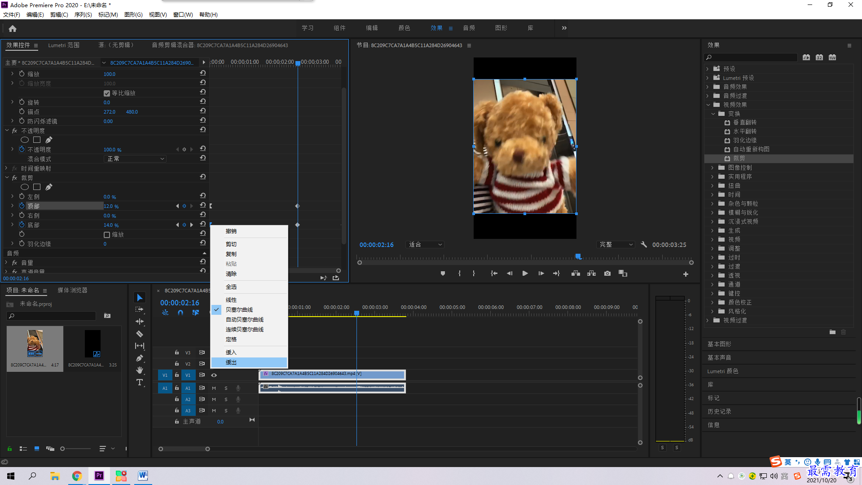Click the Add Marker button in program monitor

(443, 273)
